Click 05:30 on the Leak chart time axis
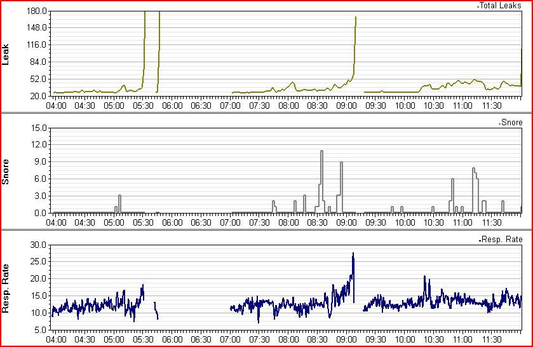 point(143,105)
